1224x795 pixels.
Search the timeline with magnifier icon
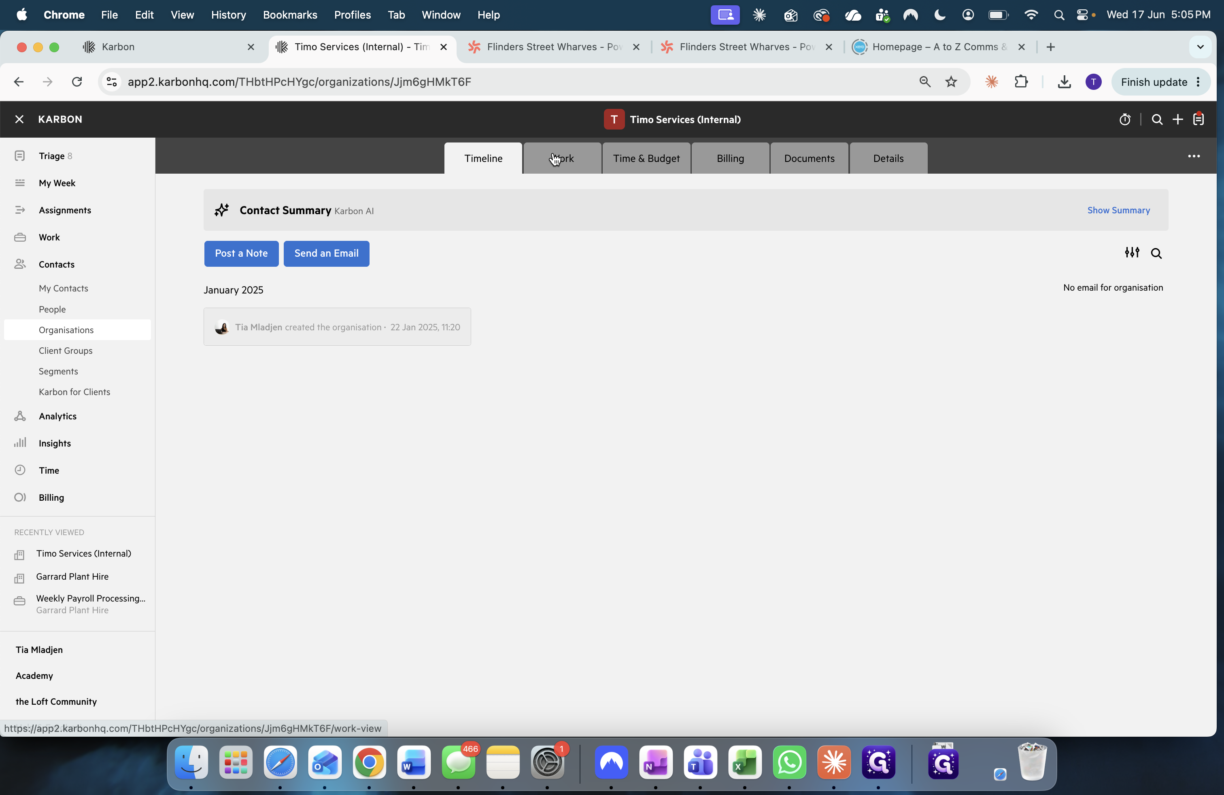pyautogui.click(x=1156, y=253)
